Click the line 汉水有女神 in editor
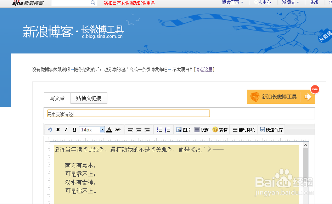332x204 pixels. coord(80,182)
